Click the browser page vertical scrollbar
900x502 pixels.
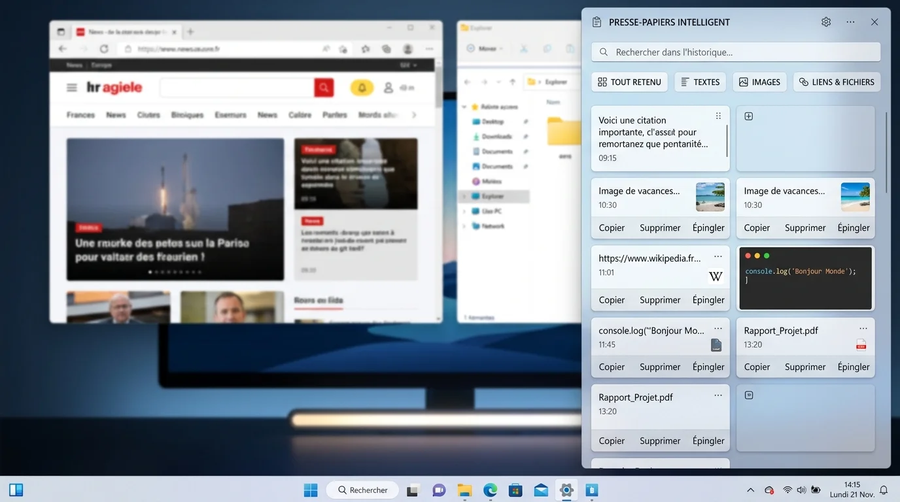pos(438,86)
